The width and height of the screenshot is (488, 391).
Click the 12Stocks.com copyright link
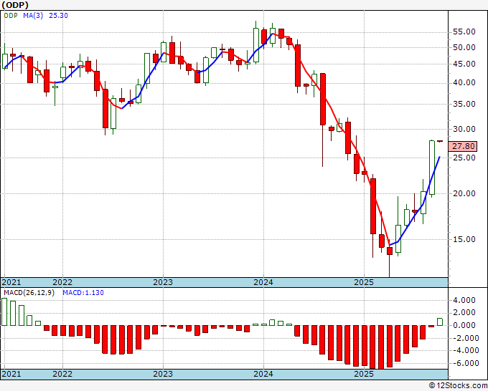[458, 386]
